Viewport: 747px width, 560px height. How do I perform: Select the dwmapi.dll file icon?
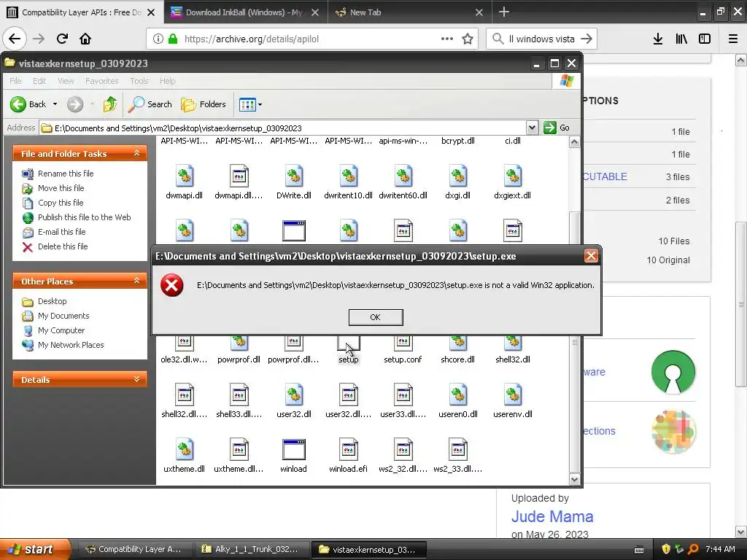185,176
